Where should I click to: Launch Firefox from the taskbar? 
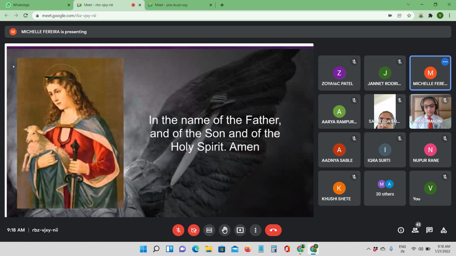click(248, 249)
